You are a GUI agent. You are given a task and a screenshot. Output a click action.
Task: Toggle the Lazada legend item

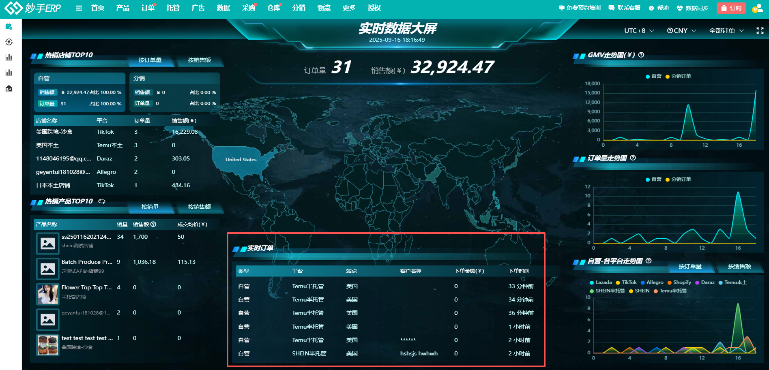tap(601, 282)
